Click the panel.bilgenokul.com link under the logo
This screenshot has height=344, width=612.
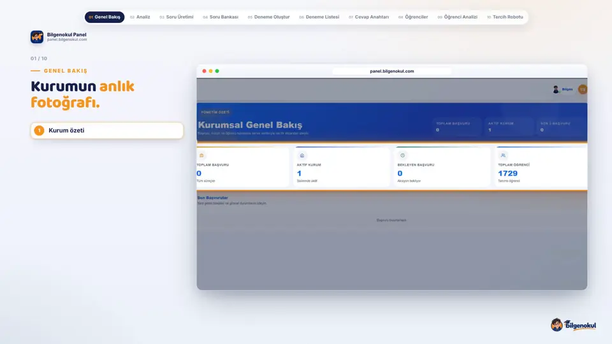pyautogui.click(x=67, y=39)
